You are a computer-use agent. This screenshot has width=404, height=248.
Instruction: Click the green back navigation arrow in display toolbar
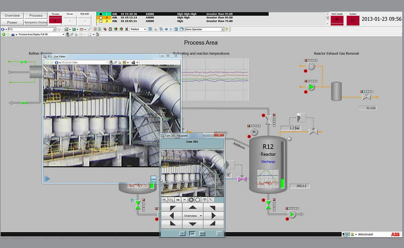4,34
